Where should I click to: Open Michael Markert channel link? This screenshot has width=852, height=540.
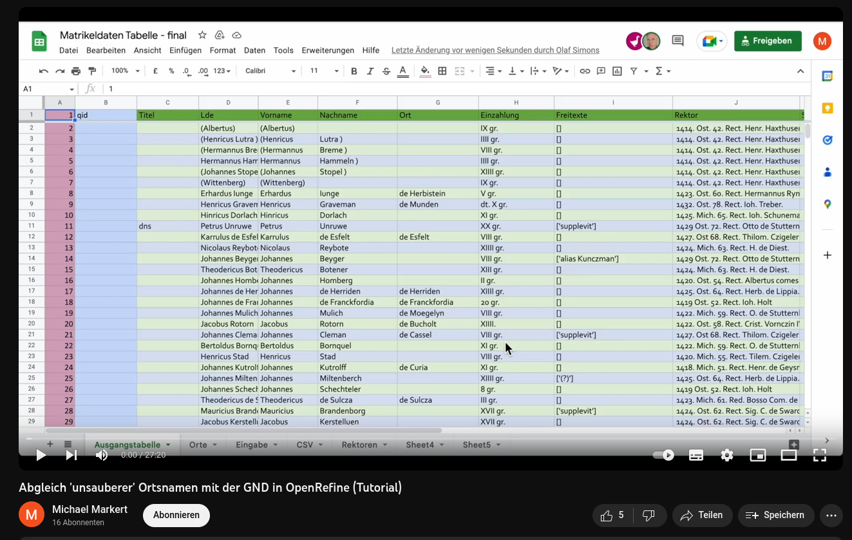90,509
